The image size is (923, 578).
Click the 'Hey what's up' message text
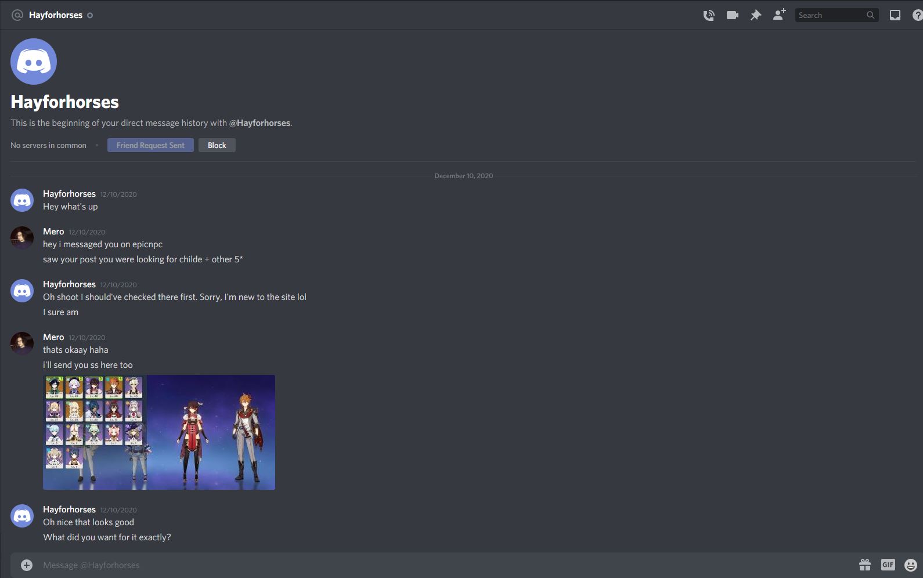(70, 207)
